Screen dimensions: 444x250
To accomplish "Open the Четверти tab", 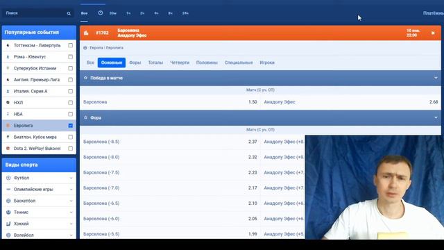I will 180,62.
